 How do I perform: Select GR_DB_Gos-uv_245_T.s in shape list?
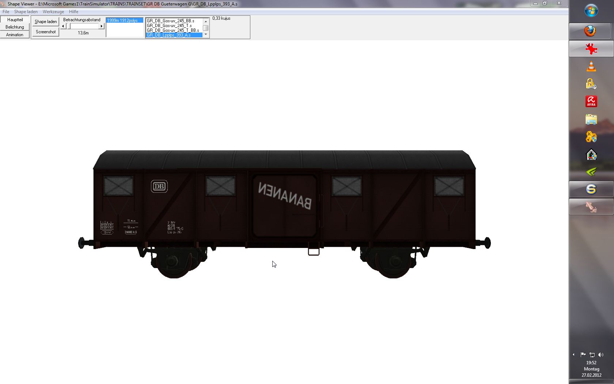pos(169,26)
